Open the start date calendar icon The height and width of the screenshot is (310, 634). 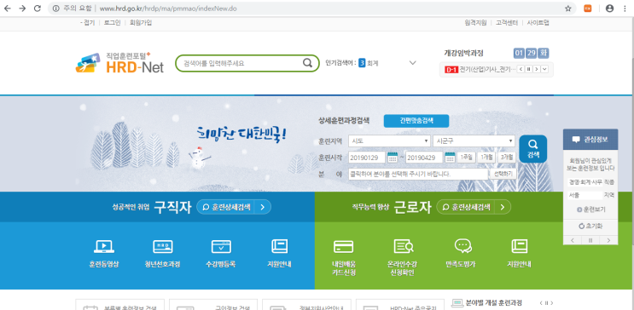(x=393, y=158)
